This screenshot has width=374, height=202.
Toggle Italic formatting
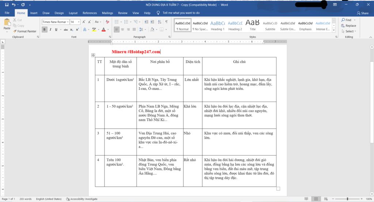[50, 30]
